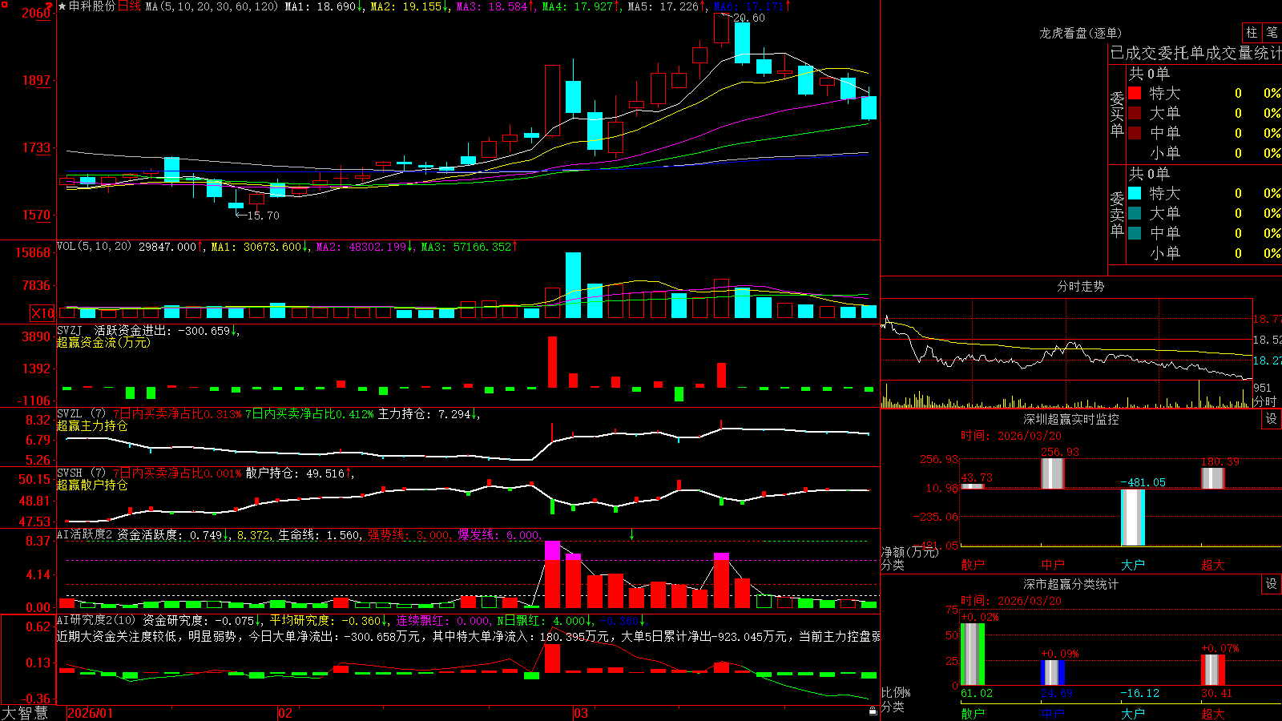1282x721 pixels.
Task: Select the AI研究度2(10) indicator label
Action: point(96,620)
